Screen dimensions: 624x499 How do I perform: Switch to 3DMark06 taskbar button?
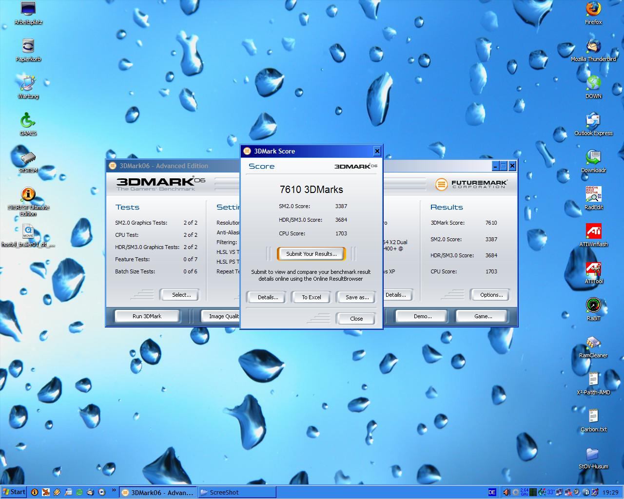pos(158,492)
